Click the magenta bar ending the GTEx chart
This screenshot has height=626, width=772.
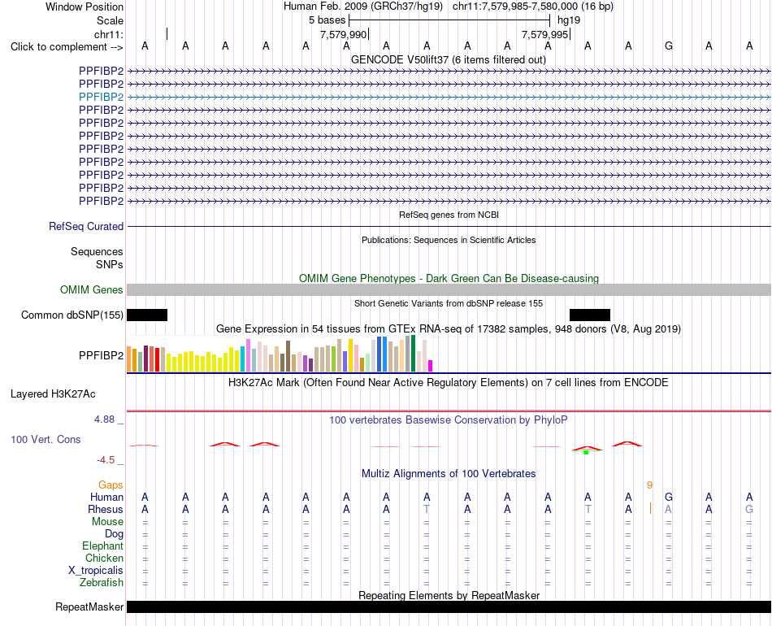tap(430, 366)
